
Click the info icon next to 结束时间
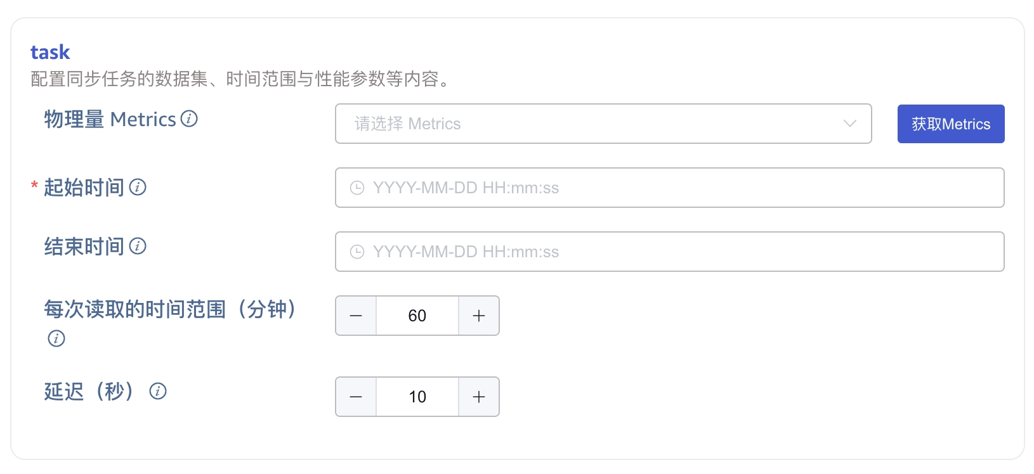click(x=138, y=246)
